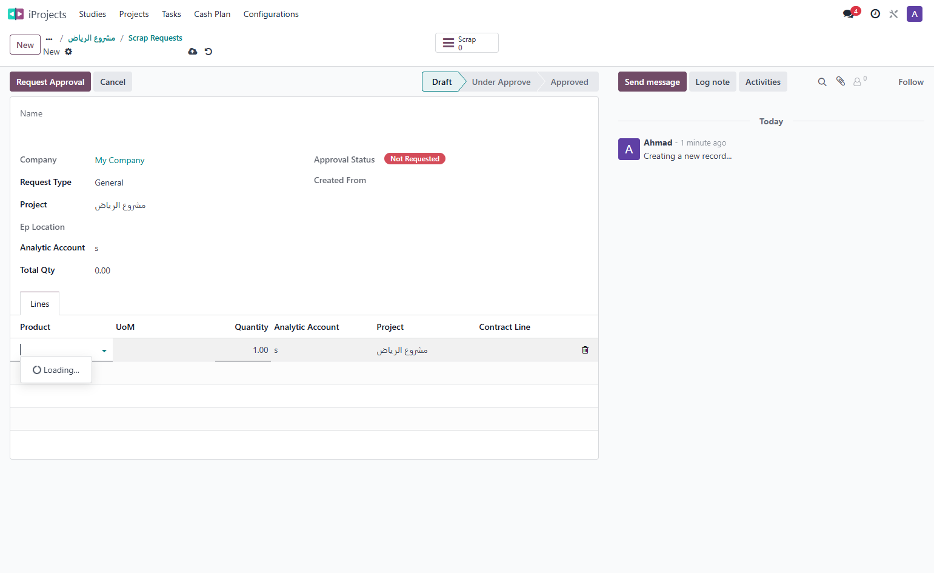Go to Scrap Requests breadcrumb

tap(155, 38)
